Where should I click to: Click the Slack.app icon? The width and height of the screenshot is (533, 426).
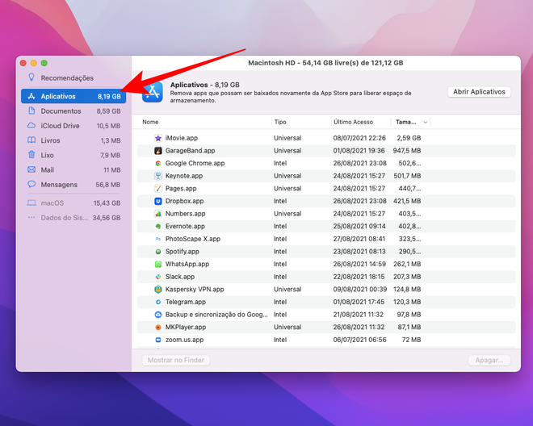(158, 277)
